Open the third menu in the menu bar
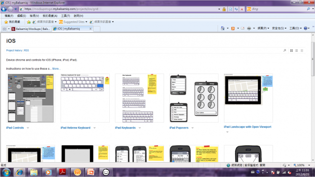 pos(34,16)
